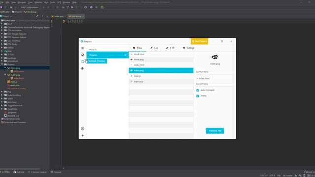Close the block.pug editor tab
This screenshot has width=315, height=177.
click(83, 16)
